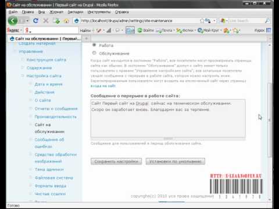Open the Файл menu

[13, 12]
